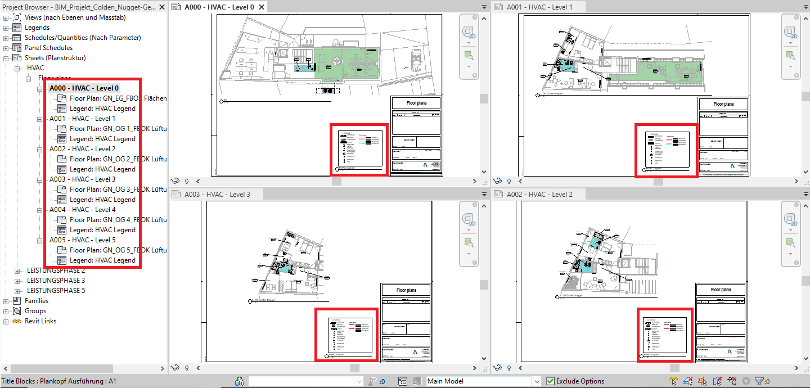Image resolution: width=810 pixels, height=388 pixels.
Task: Select Floor Plan: GN_EG_FBOK under A000
Action: coord(118,98)
